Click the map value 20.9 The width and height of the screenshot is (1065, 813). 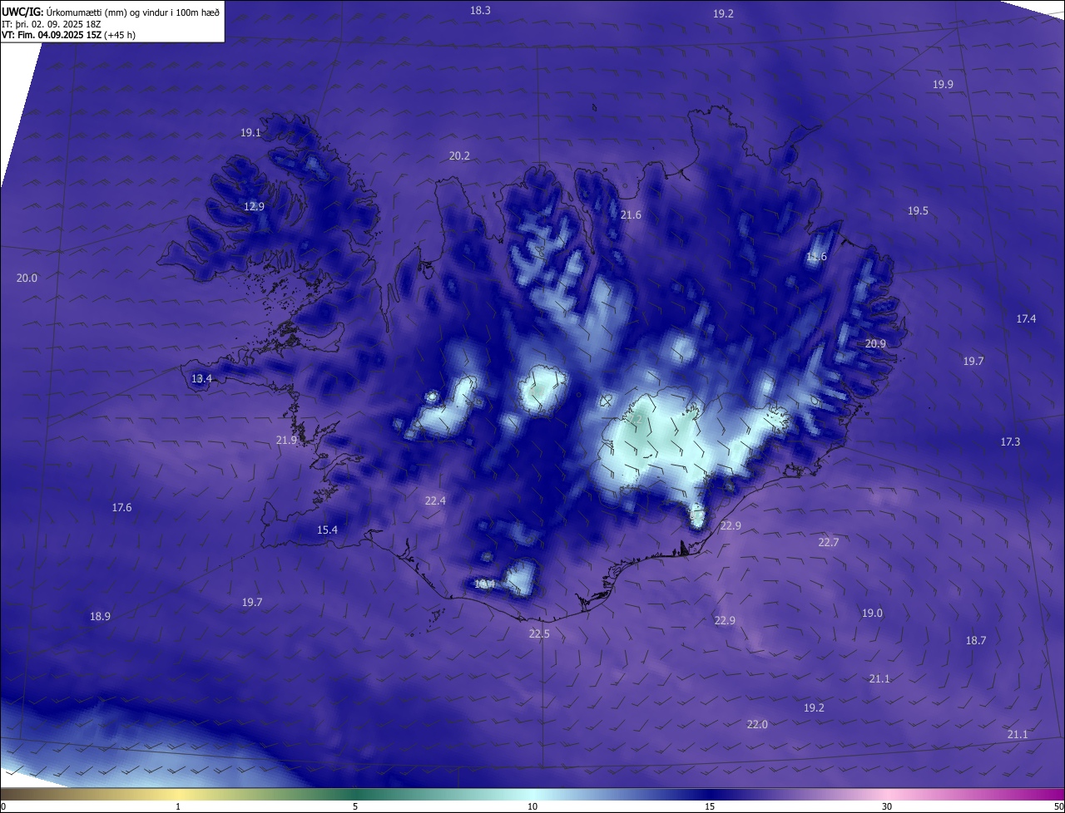(875, 344)
